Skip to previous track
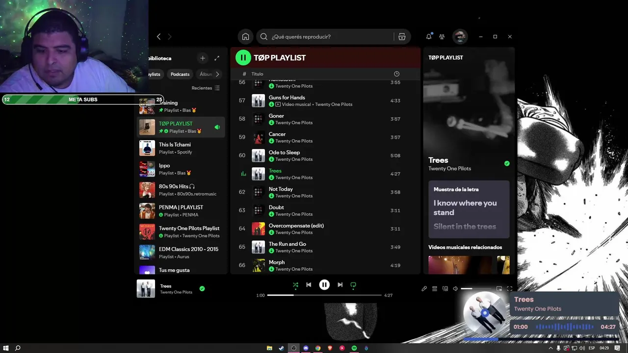 (x=309, y=285)
